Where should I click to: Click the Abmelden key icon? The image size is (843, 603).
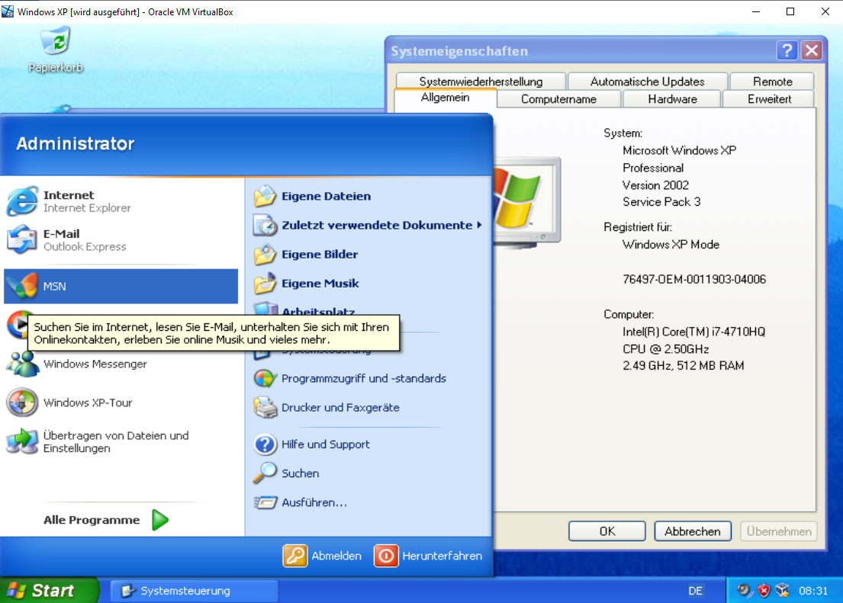(295, 556)
